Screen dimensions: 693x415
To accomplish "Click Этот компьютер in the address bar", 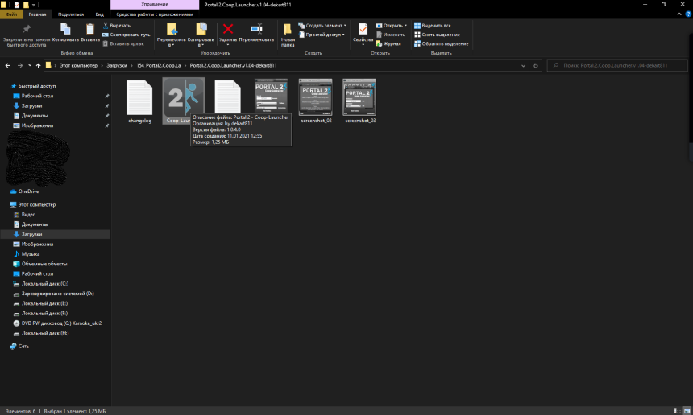I will point(79,65).
